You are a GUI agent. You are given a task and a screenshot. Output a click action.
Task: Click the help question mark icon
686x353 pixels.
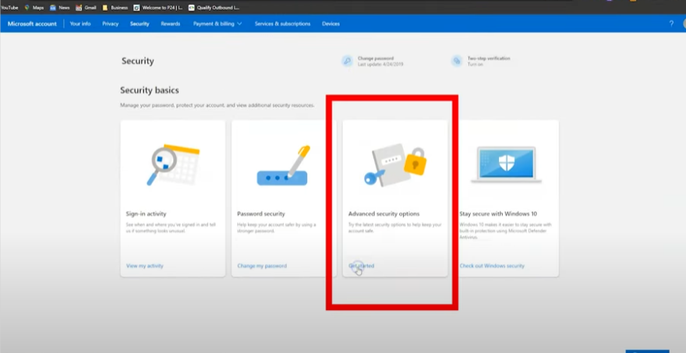(x=671, y=24)
